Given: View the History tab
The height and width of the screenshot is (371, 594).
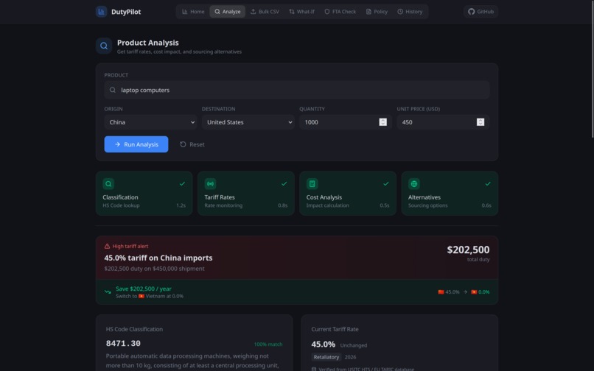Looking at the screenshot, I should 410,12.
